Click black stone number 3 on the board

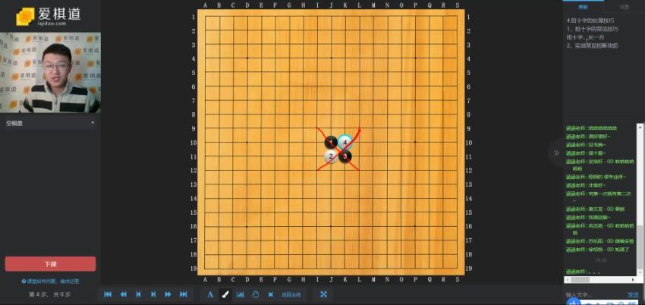[x=345, y=156]
